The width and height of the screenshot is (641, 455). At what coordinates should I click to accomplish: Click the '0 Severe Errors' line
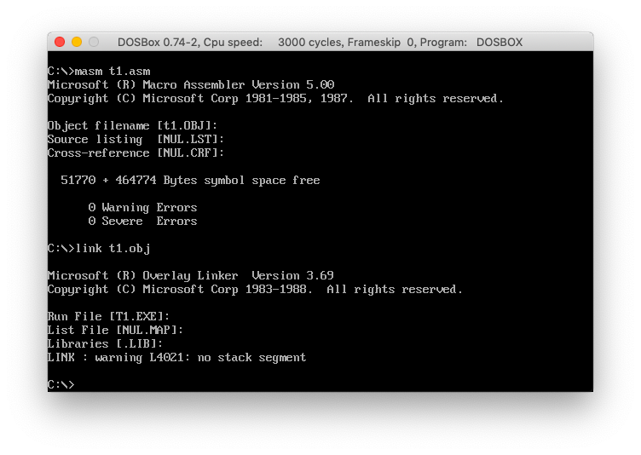142,222
